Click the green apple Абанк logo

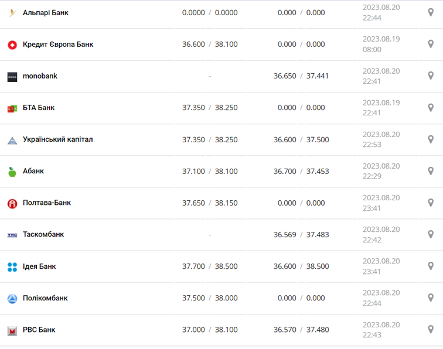[x=12, y=172]
